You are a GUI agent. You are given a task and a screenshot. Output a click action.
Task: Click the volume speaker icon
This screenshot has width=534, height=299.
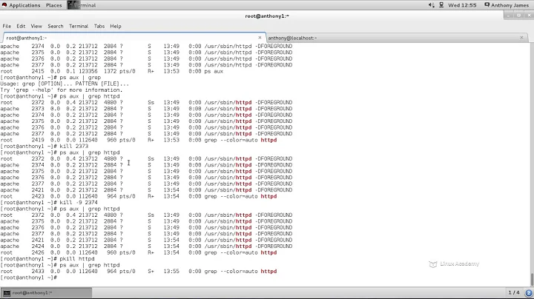pos(431,5)
